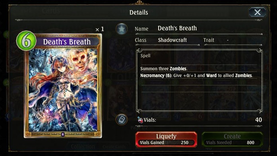Click the vial potion icon
The height and width of the screenshot is (156, 277).
[140, 120]
